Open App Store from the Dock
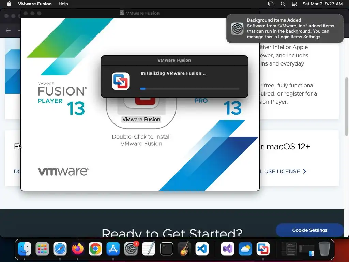The image size is (349, 262). [x=113, y=249]
